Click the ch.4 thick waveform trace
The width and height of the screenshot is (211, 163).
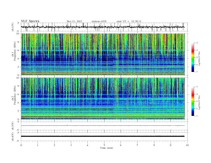103,136
